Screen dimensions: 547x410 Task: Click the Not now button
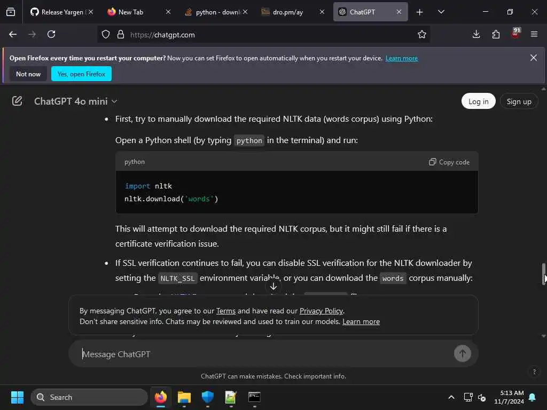pyautogui.click(x=28, y=74)
